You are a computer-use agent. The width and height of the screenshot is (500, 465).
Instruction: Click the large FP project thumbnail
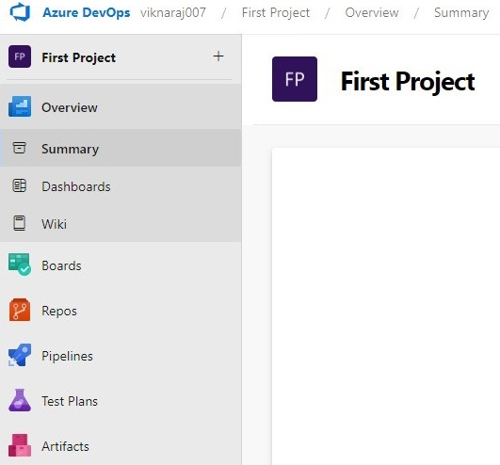click(x=295, y=79)
